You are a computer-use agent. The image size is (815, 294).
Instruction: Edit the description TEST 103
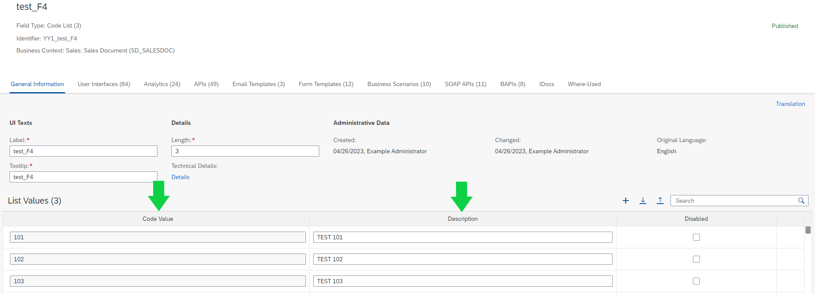[x=463, y=281]
